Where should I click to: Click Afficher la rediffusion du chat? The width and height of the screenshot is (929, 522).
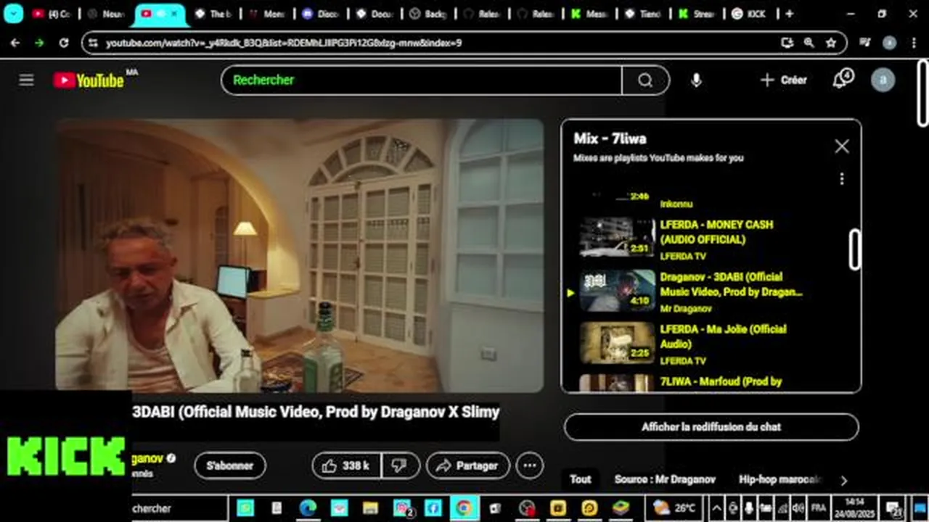pos(711,427)
